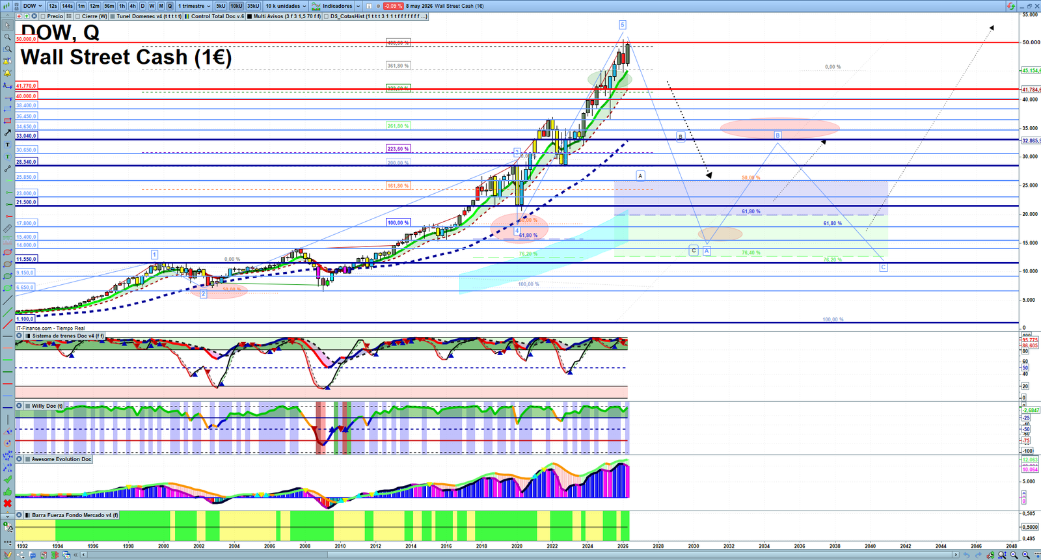Select the segment line tool
1041x560 pixels.
7,169
